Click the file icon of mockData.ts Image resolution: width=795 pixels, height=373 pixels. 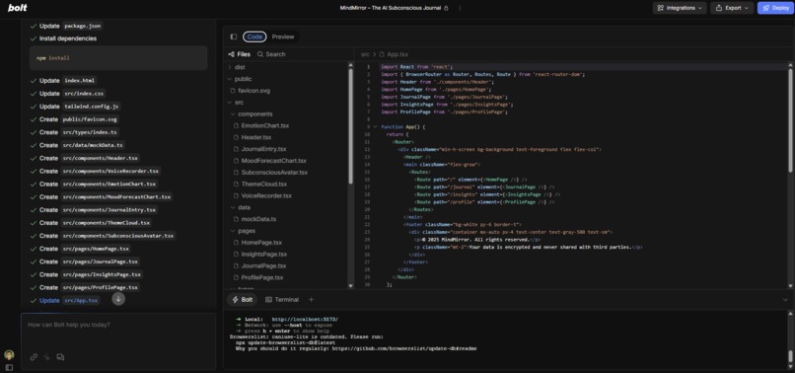[x=237, y=219]
